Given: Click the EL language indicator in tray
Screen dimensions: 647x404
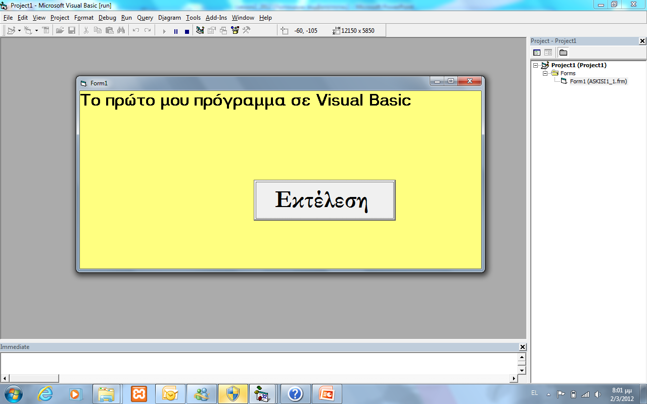Looking at the screenshot, I should [x=534, y=393].
